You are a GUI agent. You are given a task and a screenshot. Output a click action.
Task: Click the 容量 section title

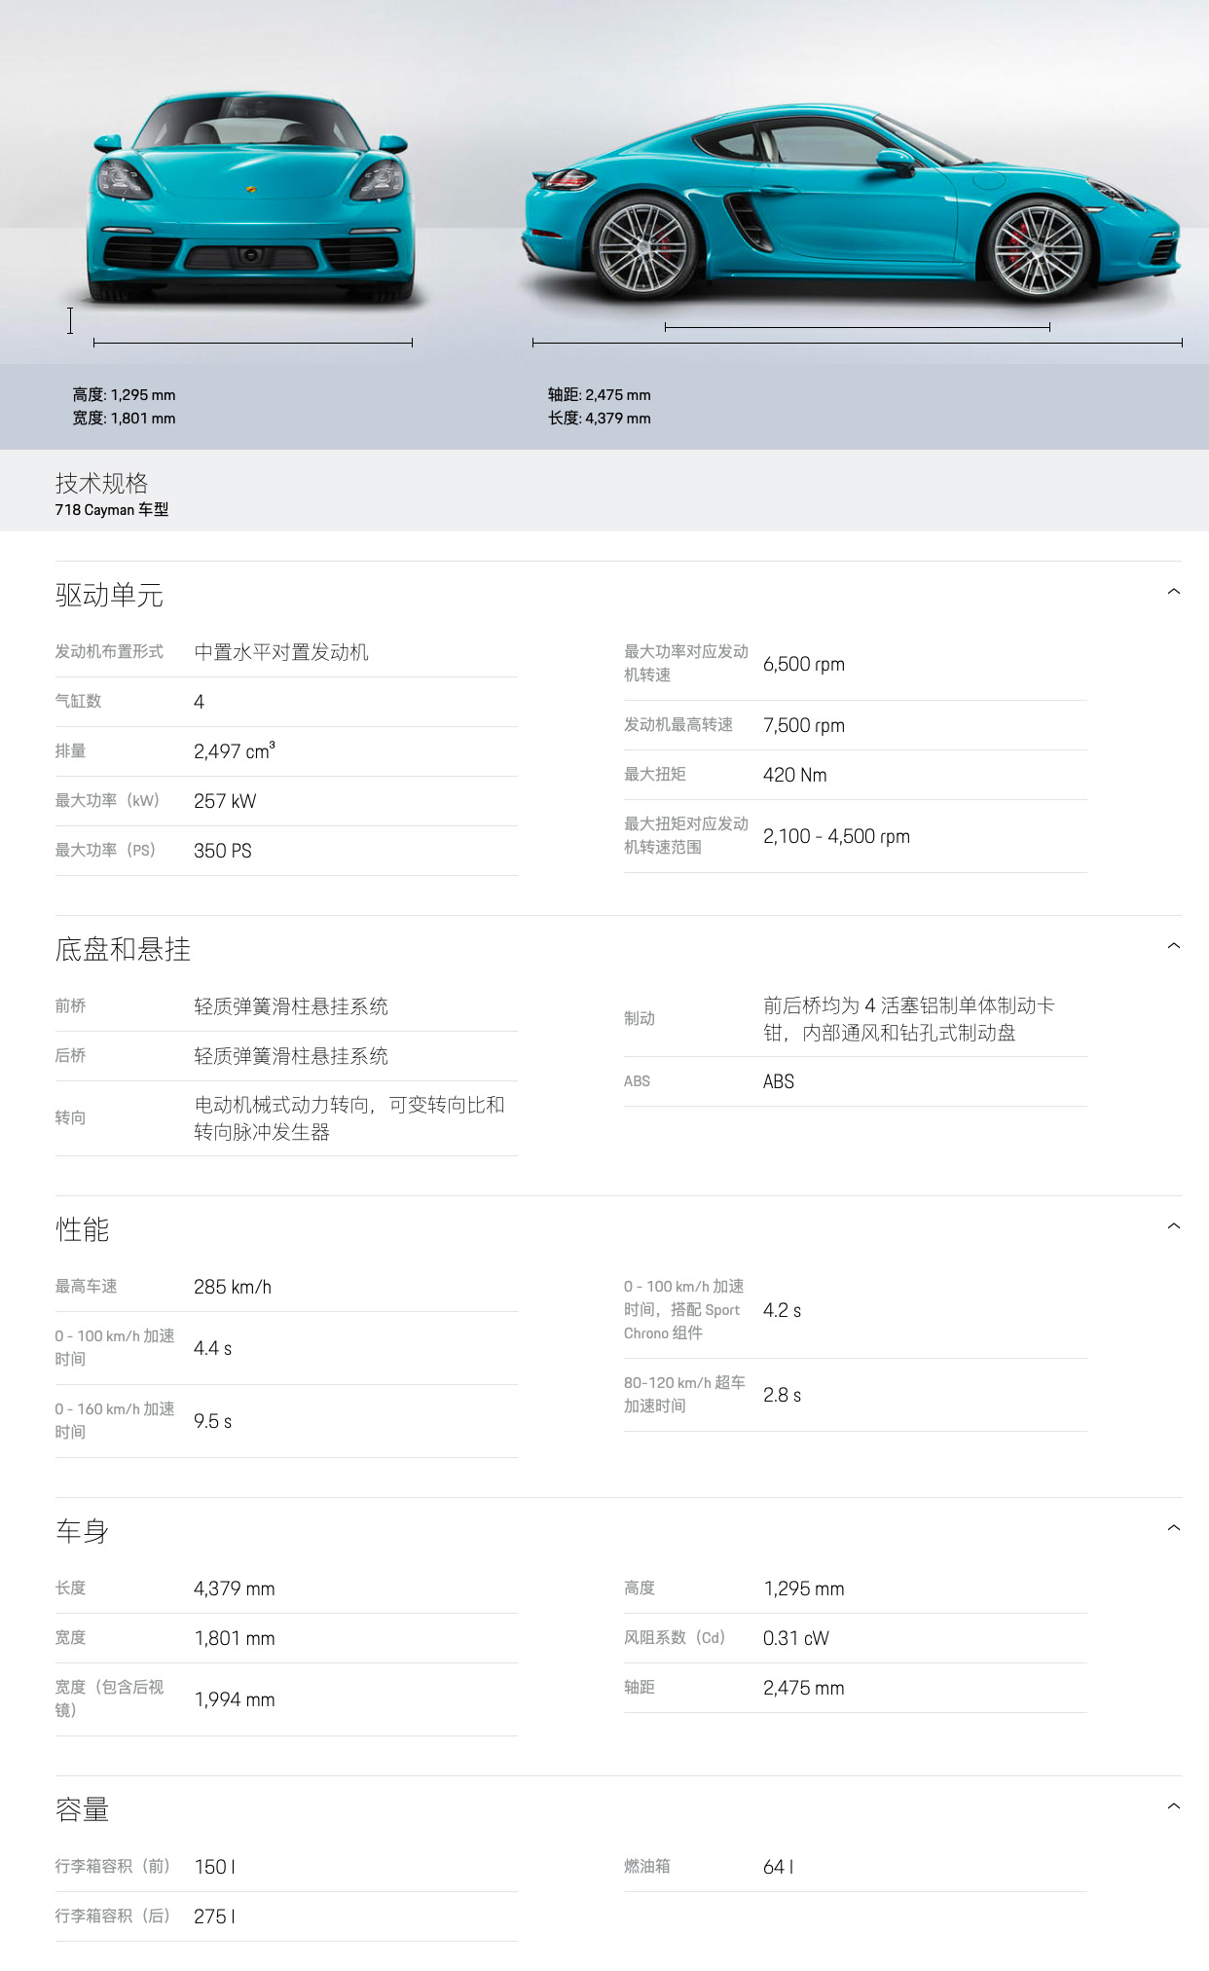click(x=82, y=1809)
